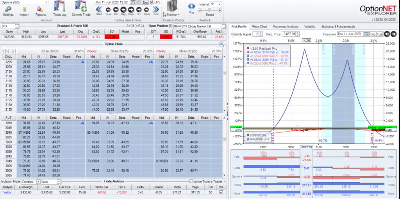
Task: Toggle Ignore Today's Trades checkbox
Action: (191, 181)
